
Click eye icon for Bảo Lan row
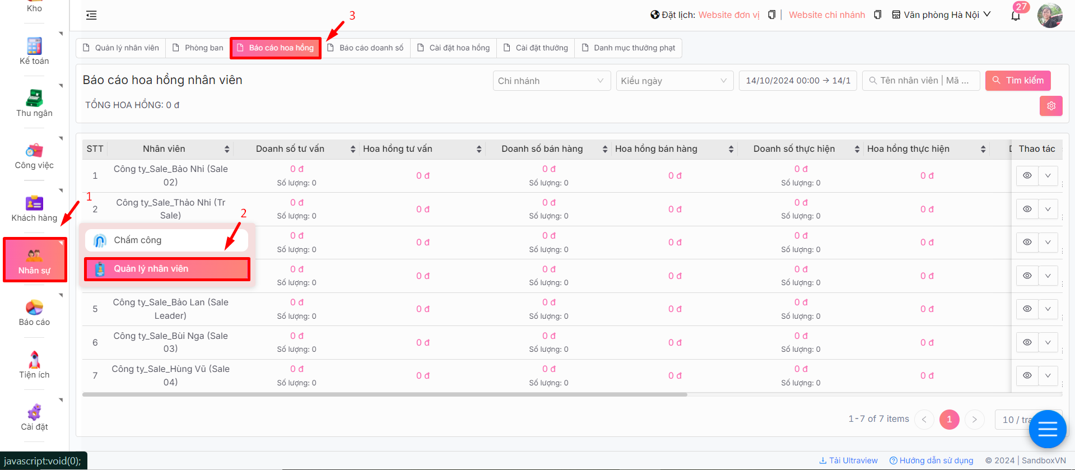click(1027, 309)
